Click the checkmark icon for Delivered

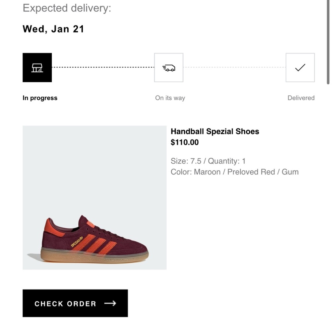300,67
